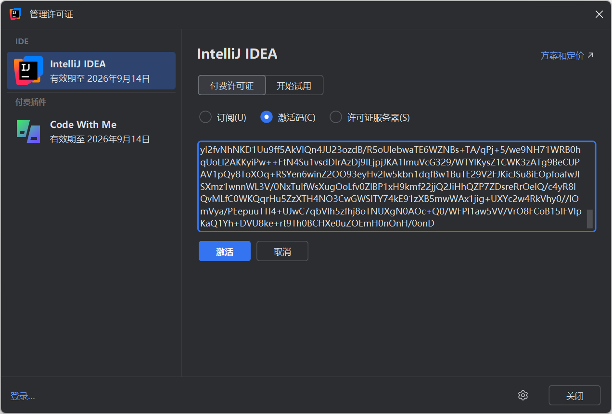The image size is (612, 414).
Task: Click the 关闭 button
Action: click(574, 396)
